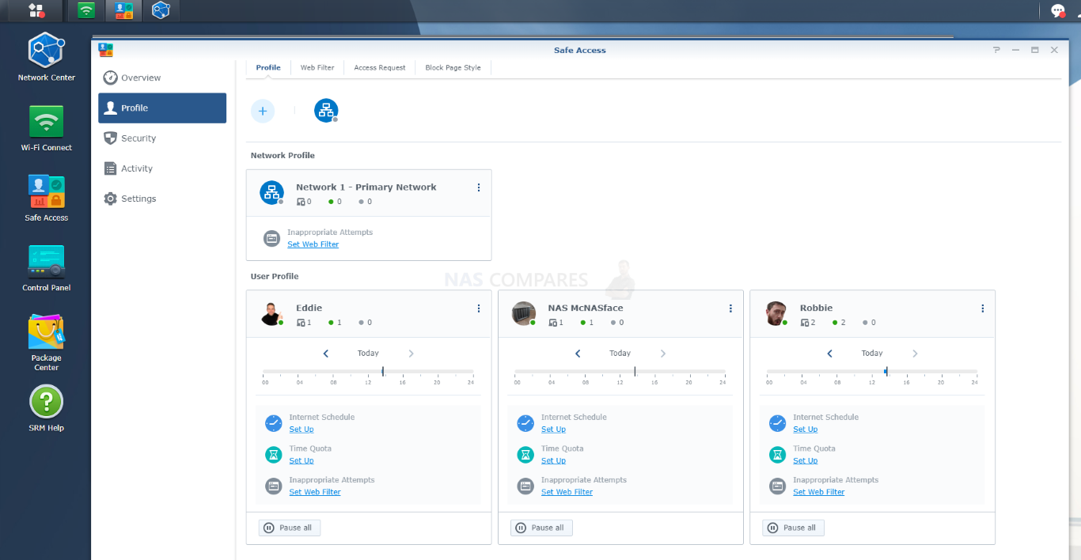
Task: Switch to Network Center taskbar app
Action: pos(161,10)
